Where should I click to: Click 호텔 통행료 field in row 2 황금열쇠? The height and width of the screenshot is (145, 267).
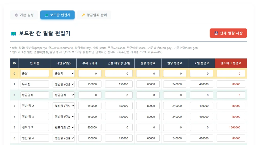[x=201, y=95]
